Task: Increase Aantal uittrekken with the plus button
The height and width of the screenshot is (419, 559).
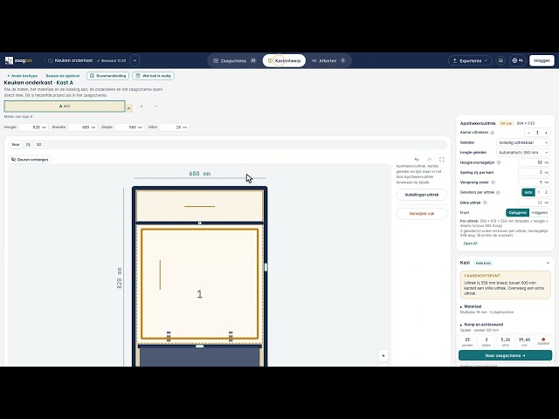Action: (546, 133)
